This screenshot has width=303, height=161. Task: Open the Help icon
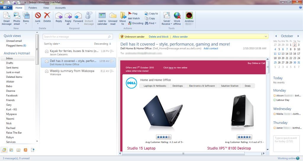301,7
